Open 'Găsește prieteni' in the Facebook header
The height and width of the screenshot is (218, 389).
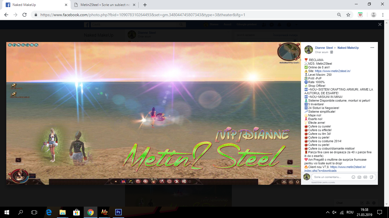coord(247,24)
